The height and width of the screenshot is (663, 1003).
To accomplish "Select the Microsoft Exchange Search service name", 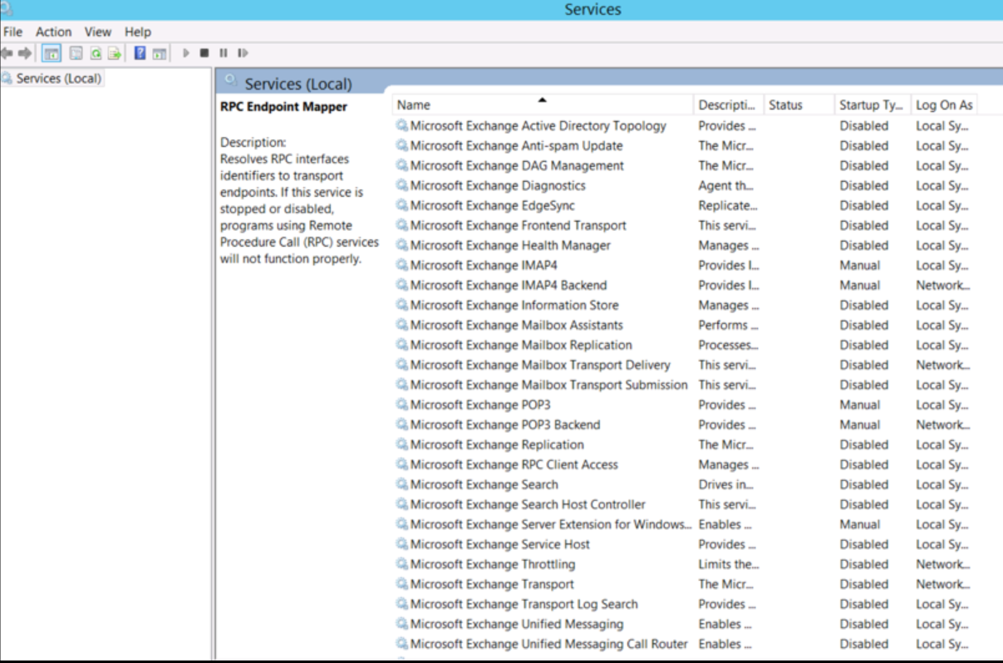I will [x=484, y=485].
